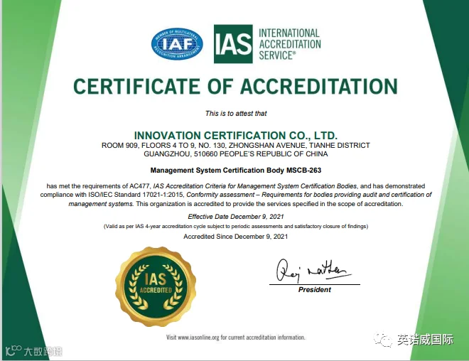The image size is (469, 361).
Task: Click the President's handwritten signature
Action: pos(313,271)
